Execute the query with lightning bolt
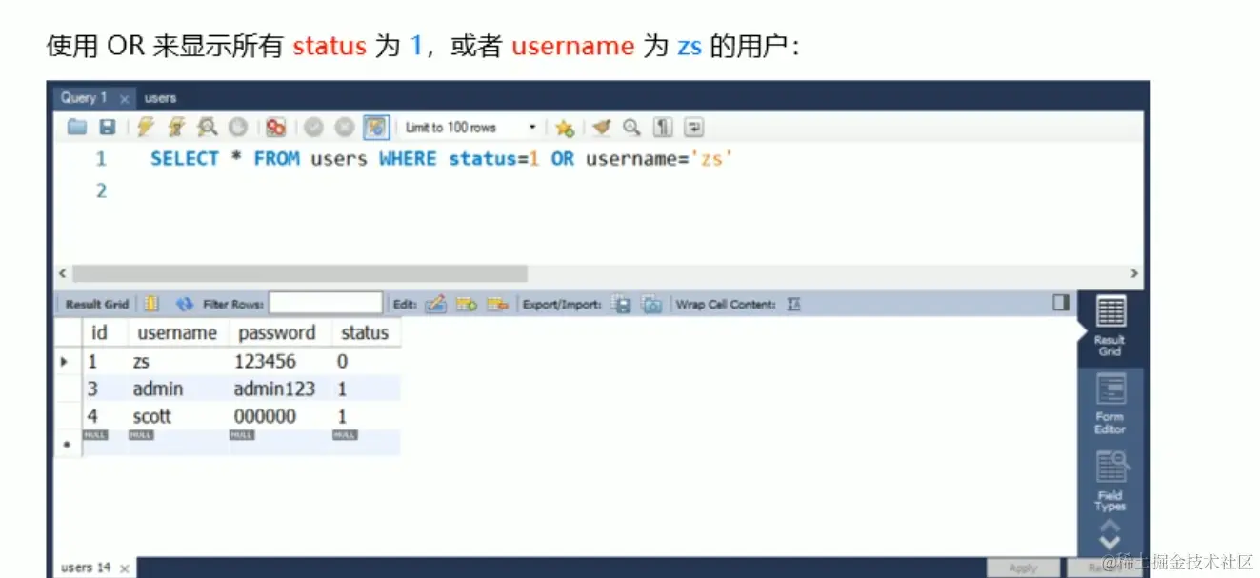Screen dimensions: 1260x578 (x=145, y=127)
